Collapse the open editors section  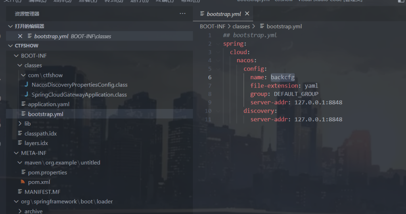[x=10, y=27]
